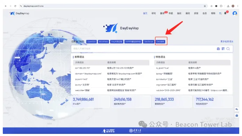Open the 漏洞 nav item
The height and width of the screenshot is (136, 242).
tap(188, 13)
